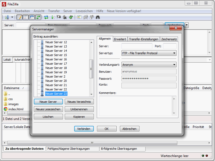Toggle the remote directory tree icon

point(32,17)
